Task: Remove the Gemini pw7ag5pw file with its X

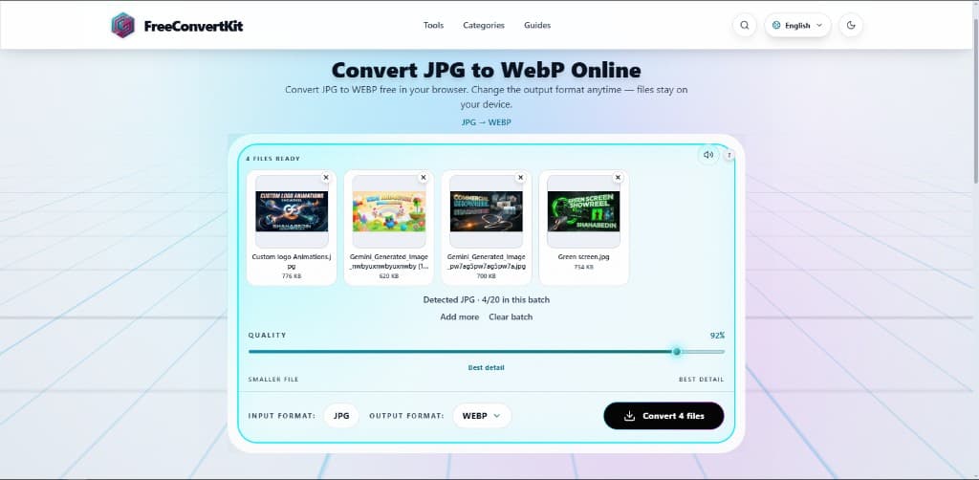Action: click(521, 178)
